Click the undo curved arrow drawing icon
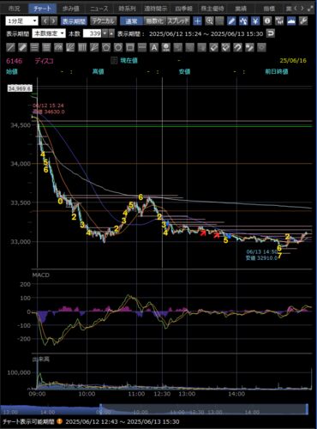The width and height of the screenshot is (317, 429). coord(237,47)
